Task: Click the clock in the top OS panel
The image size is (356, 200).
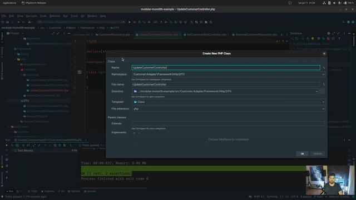Action: (306, 3)
